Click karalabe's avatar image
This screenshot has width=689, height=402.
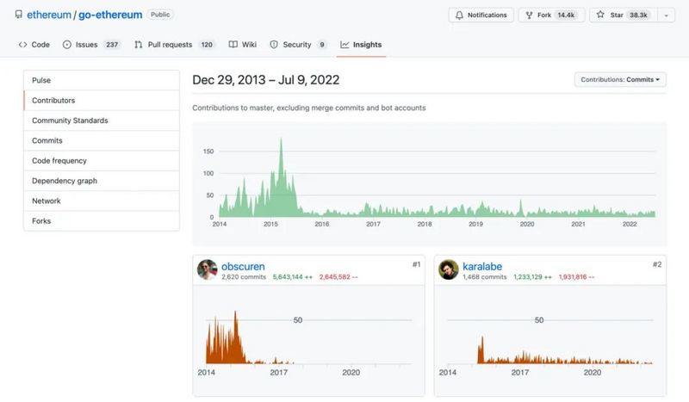coord(448,270)
